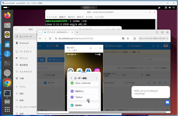Click the translate page icon in address bar

pos(123,38)
